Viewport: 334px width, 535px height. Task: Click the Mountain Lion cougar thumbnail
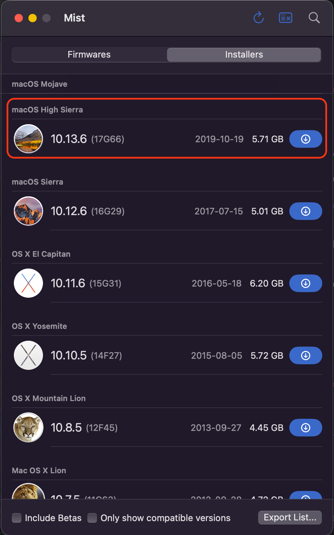(x=28, y=427)
